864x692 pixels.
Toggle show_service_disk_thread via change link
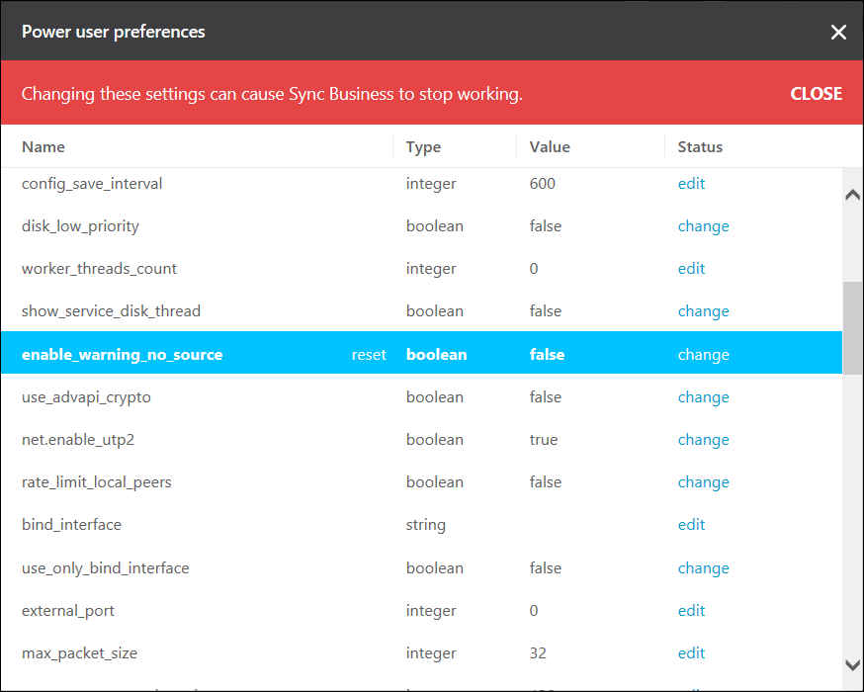[703, 311]
